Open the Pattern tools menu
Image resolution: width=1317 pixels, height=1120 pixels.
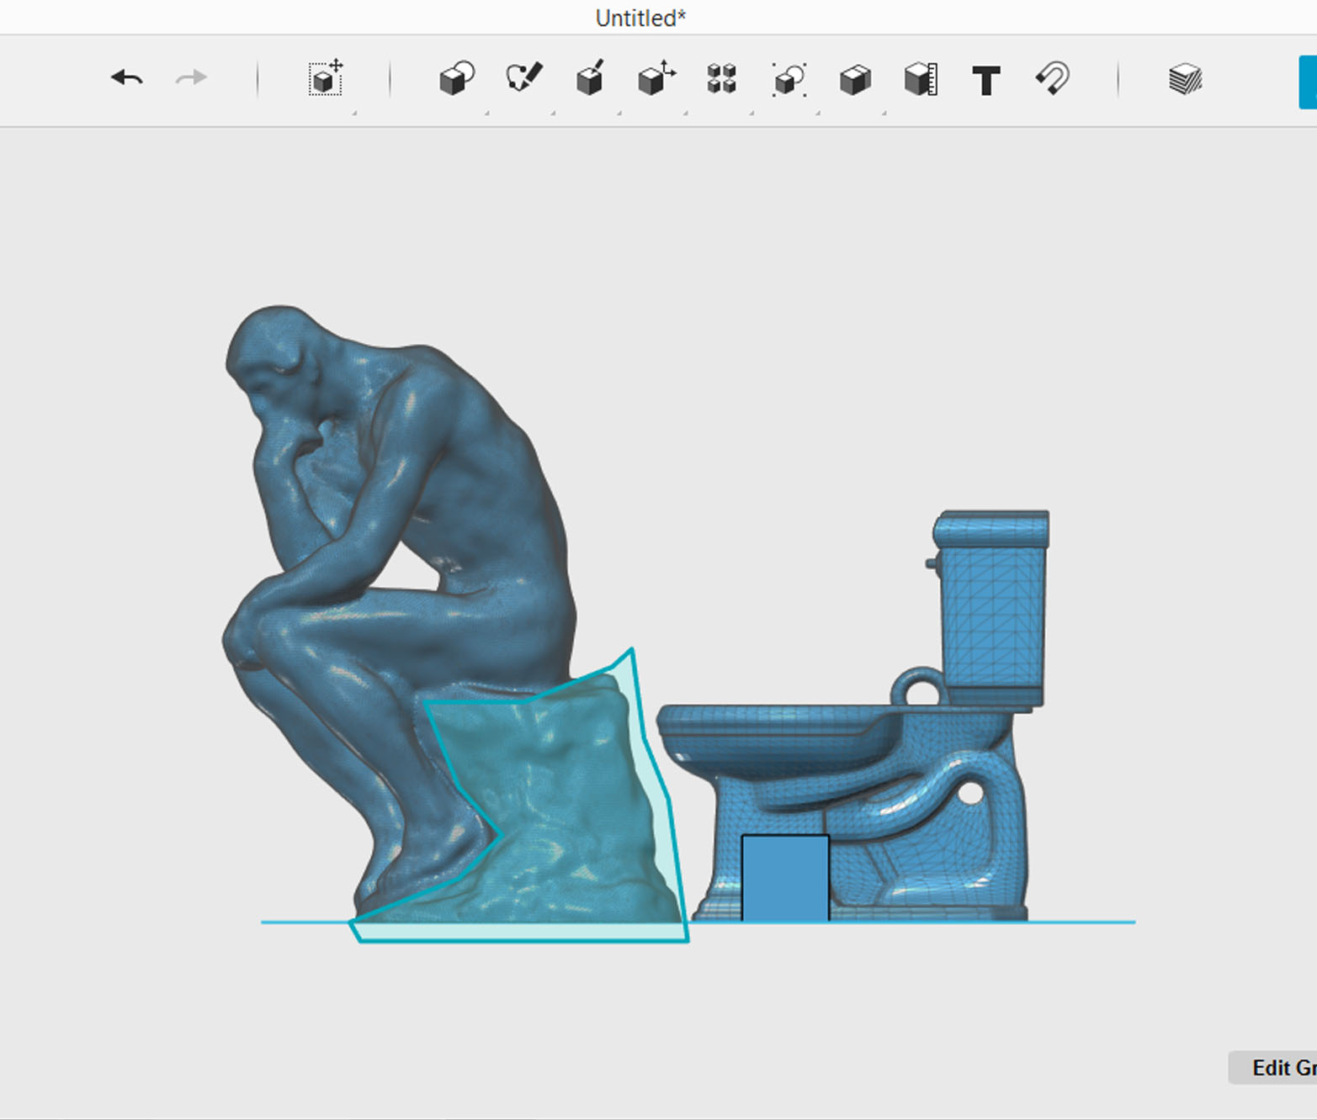[x=722, y=79]
